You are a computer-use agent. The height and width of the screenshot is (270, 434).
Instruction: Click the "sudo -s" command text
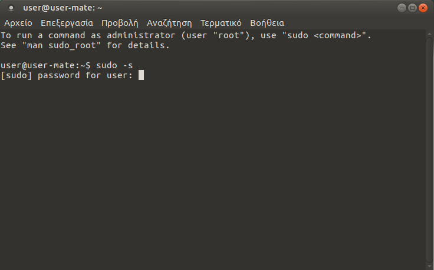pos(115,65)
